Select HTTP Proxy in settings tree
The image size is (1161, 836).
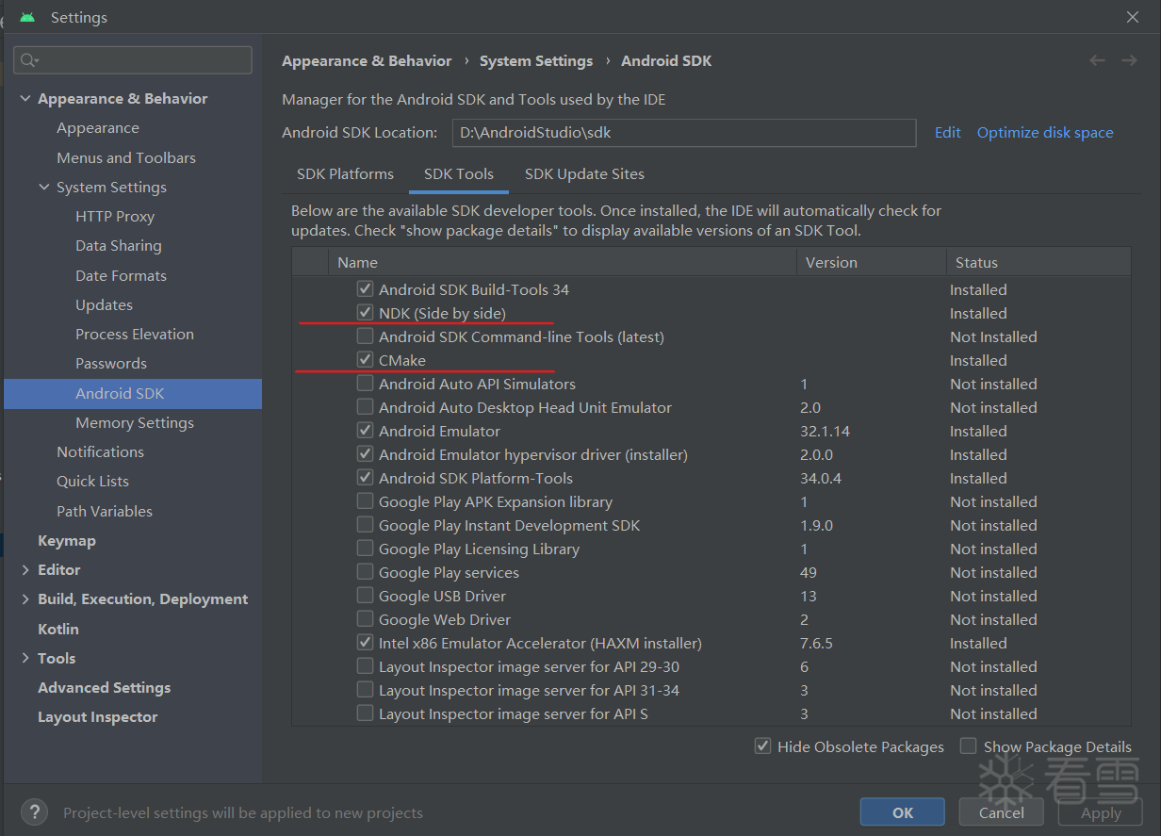click(115, 217)
